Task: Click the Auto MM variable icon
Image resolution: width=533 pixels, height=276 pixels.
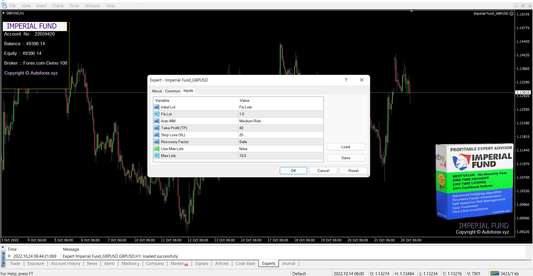Action: (157, 121)
